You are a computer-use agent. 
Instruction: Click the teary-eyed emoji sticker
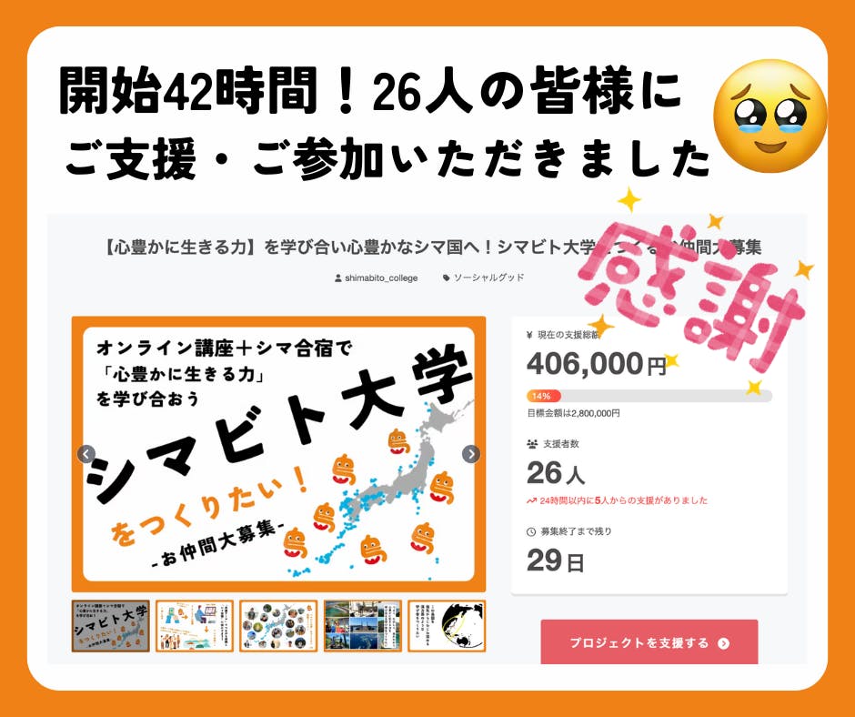(769, 116)
